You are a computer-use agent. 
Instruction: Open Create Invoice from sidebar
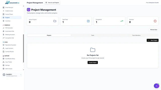(x=11, y=11)
